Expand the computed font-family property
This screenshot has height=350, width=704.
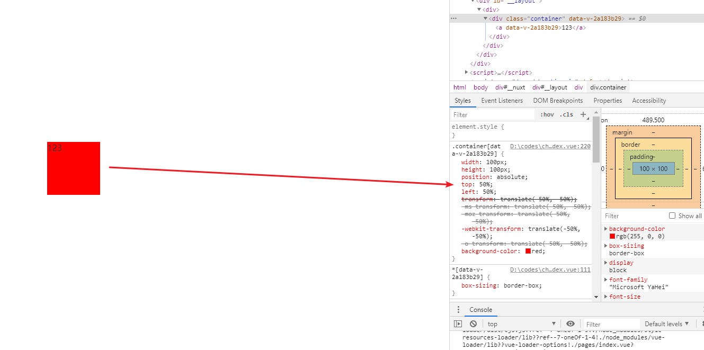pyautogui.click(x=606, y=280)
